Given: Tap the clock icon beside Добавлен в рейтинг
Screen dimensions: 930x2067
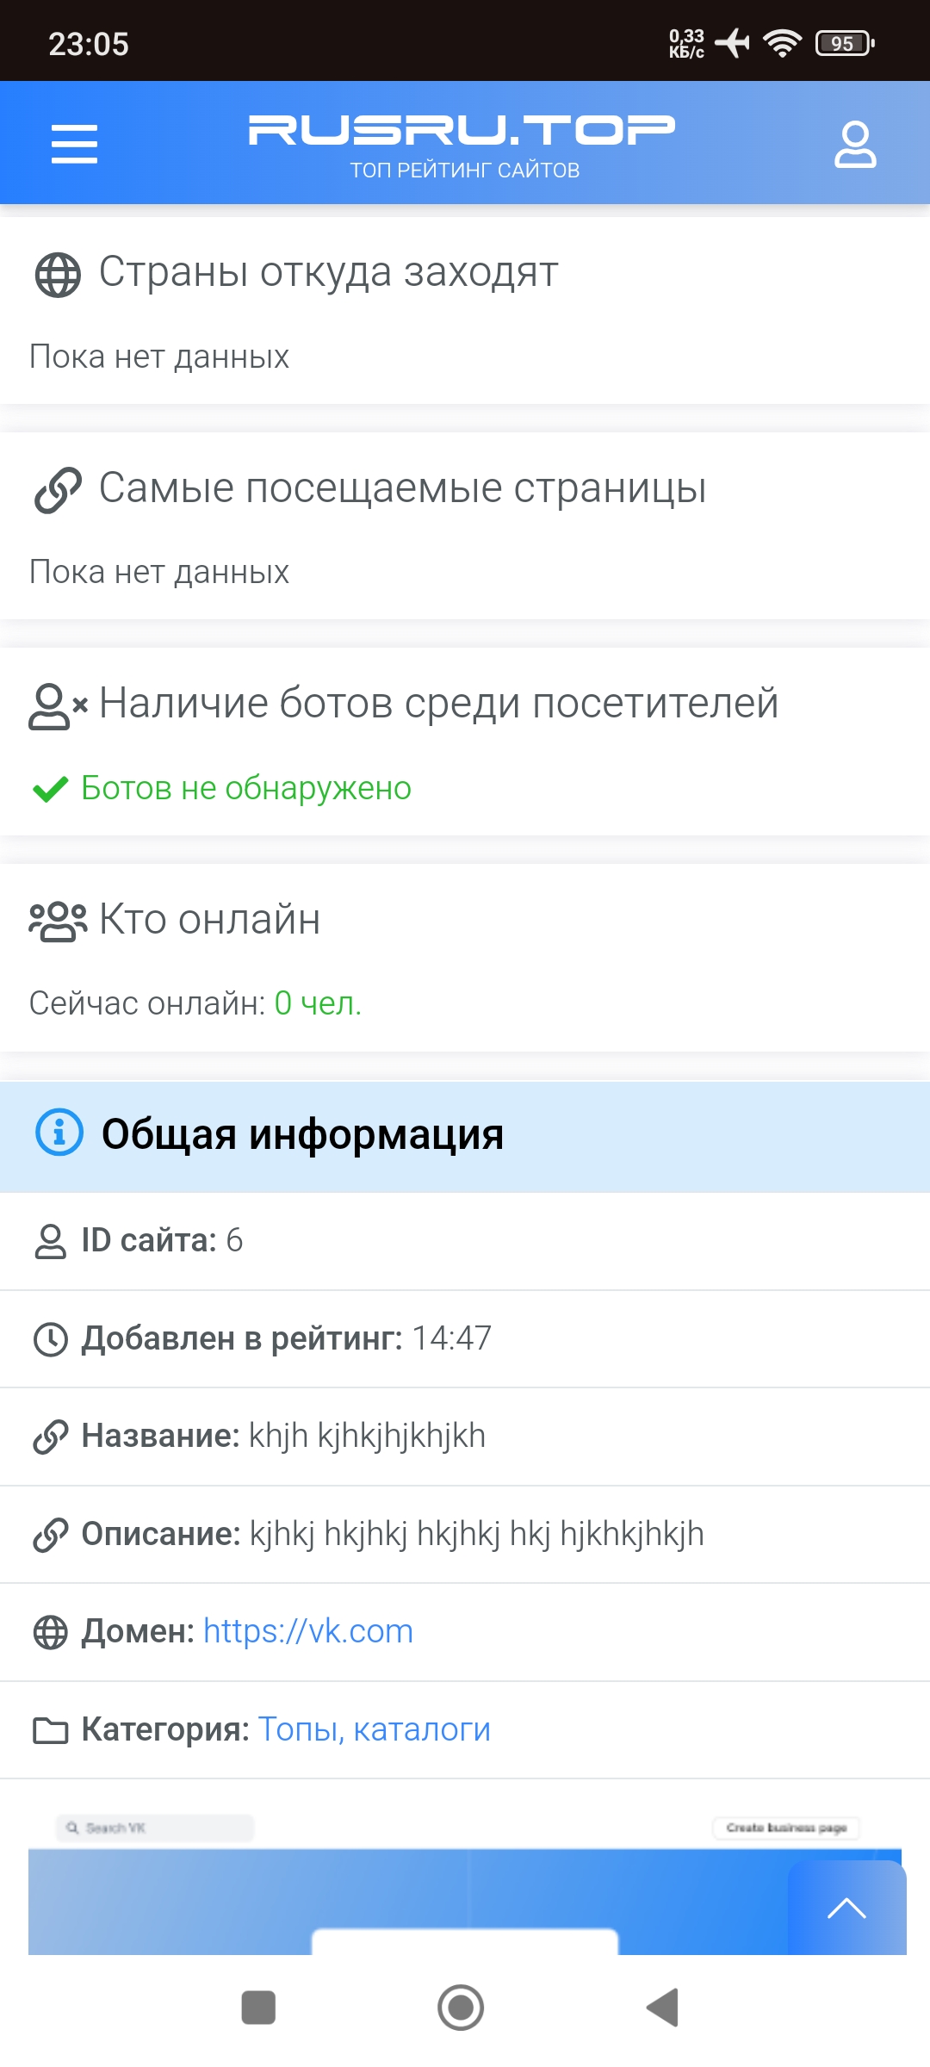Looking at the screenshot, I should (51, 1339).
